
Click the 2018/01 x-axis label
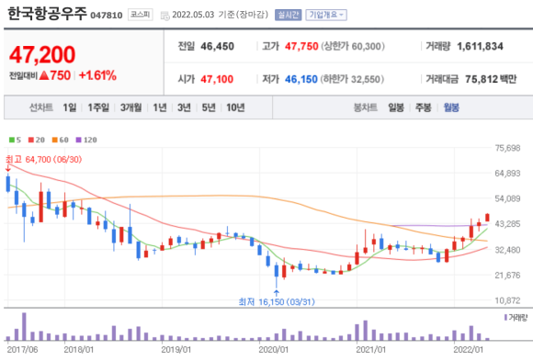tap(79, 350)
